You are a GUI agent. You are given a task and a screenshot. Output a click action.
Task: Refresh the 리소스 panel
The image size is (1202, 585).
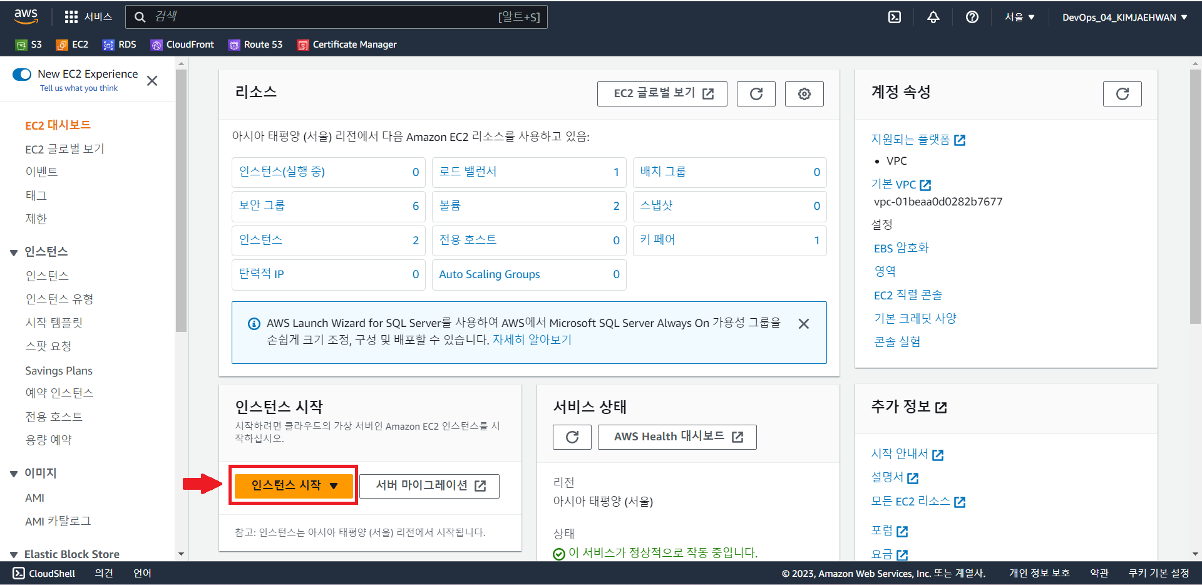[756, 94]
